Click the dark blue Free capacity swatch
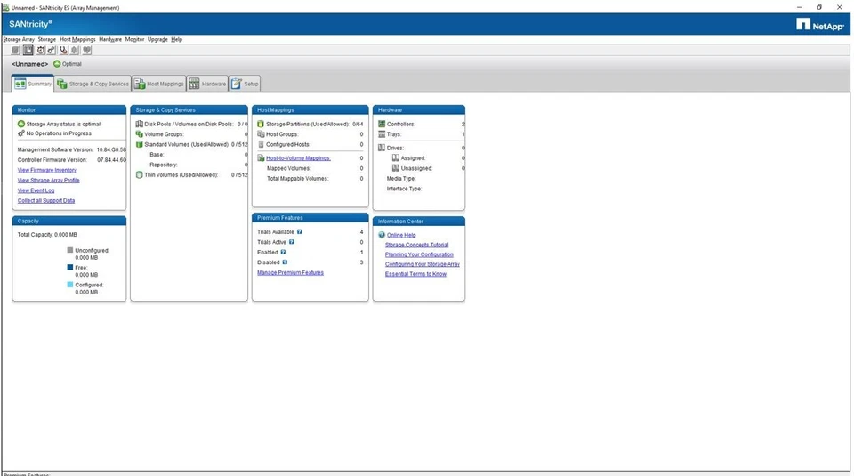This screenshot has height=476, width=854. (x=69, y=268)
